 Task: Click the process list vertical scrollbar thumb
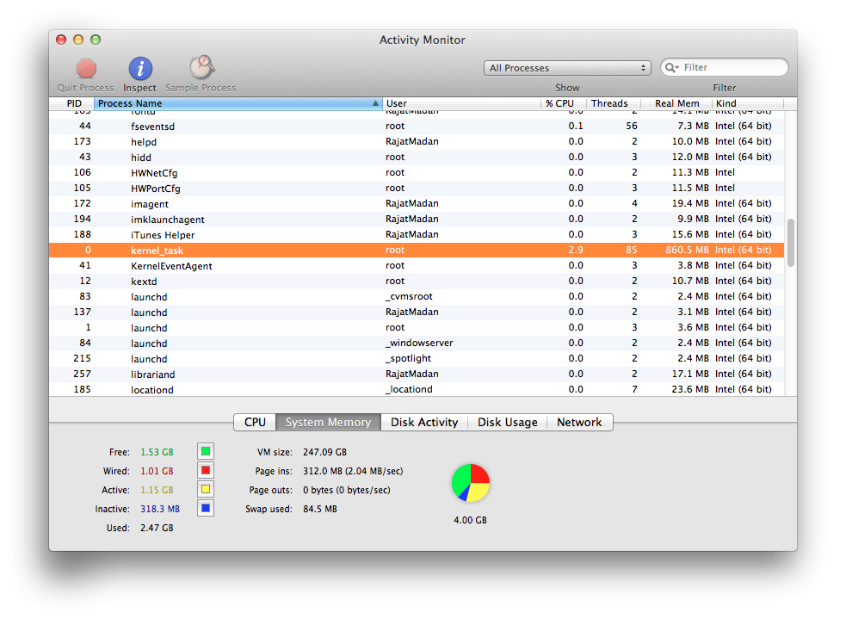click(790, 242)
